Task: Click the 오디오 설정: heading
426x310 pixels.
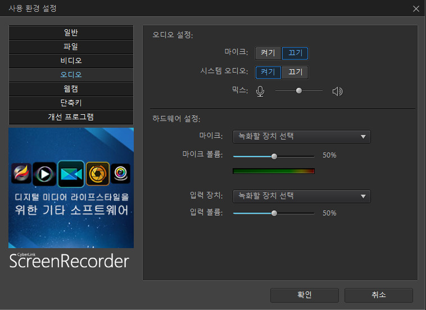Action: point(173,35)
